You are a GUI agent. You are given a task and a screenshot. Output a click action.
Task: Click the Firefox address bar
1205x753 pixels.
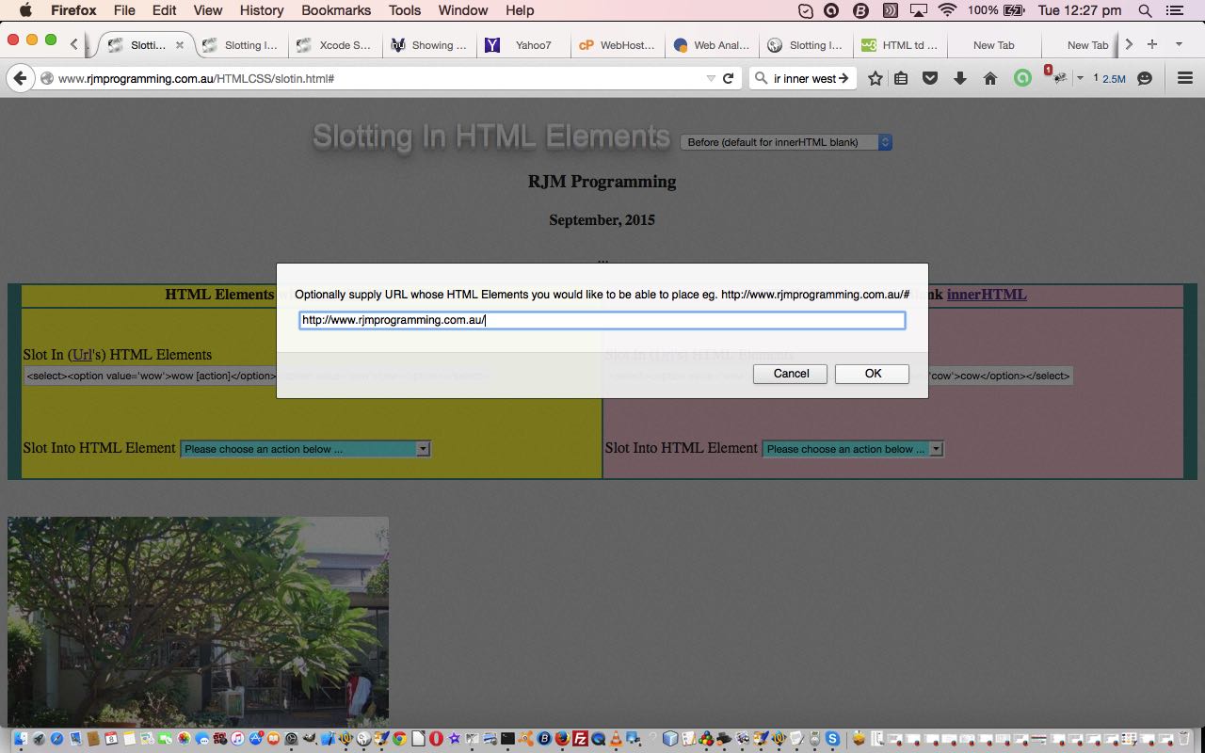tap(377, 79)
